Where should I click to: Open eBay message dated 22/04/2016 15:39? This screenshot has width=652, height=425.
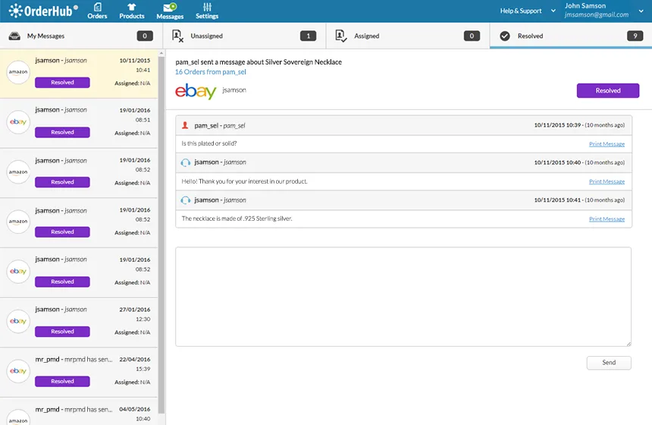click(x=79, y=372)
